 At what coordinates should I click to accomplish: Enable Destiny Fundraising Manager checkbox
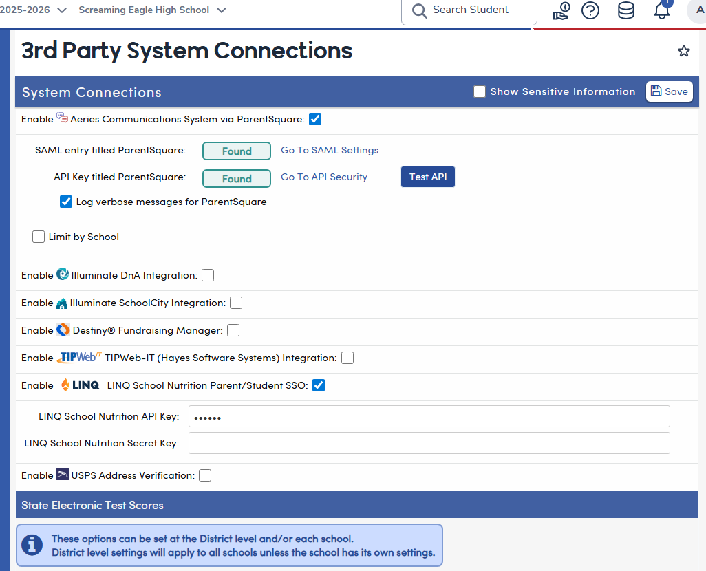click(x=233, y=330)
